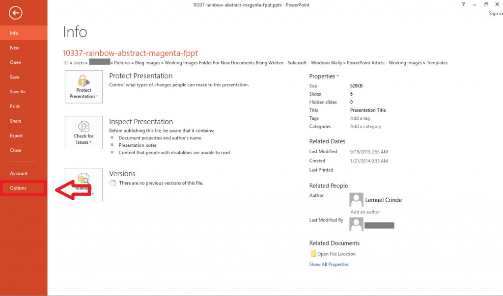Open PowerPoint Help via the question mark icon
Screen dimensions: 503x296
tap(463, 4)
